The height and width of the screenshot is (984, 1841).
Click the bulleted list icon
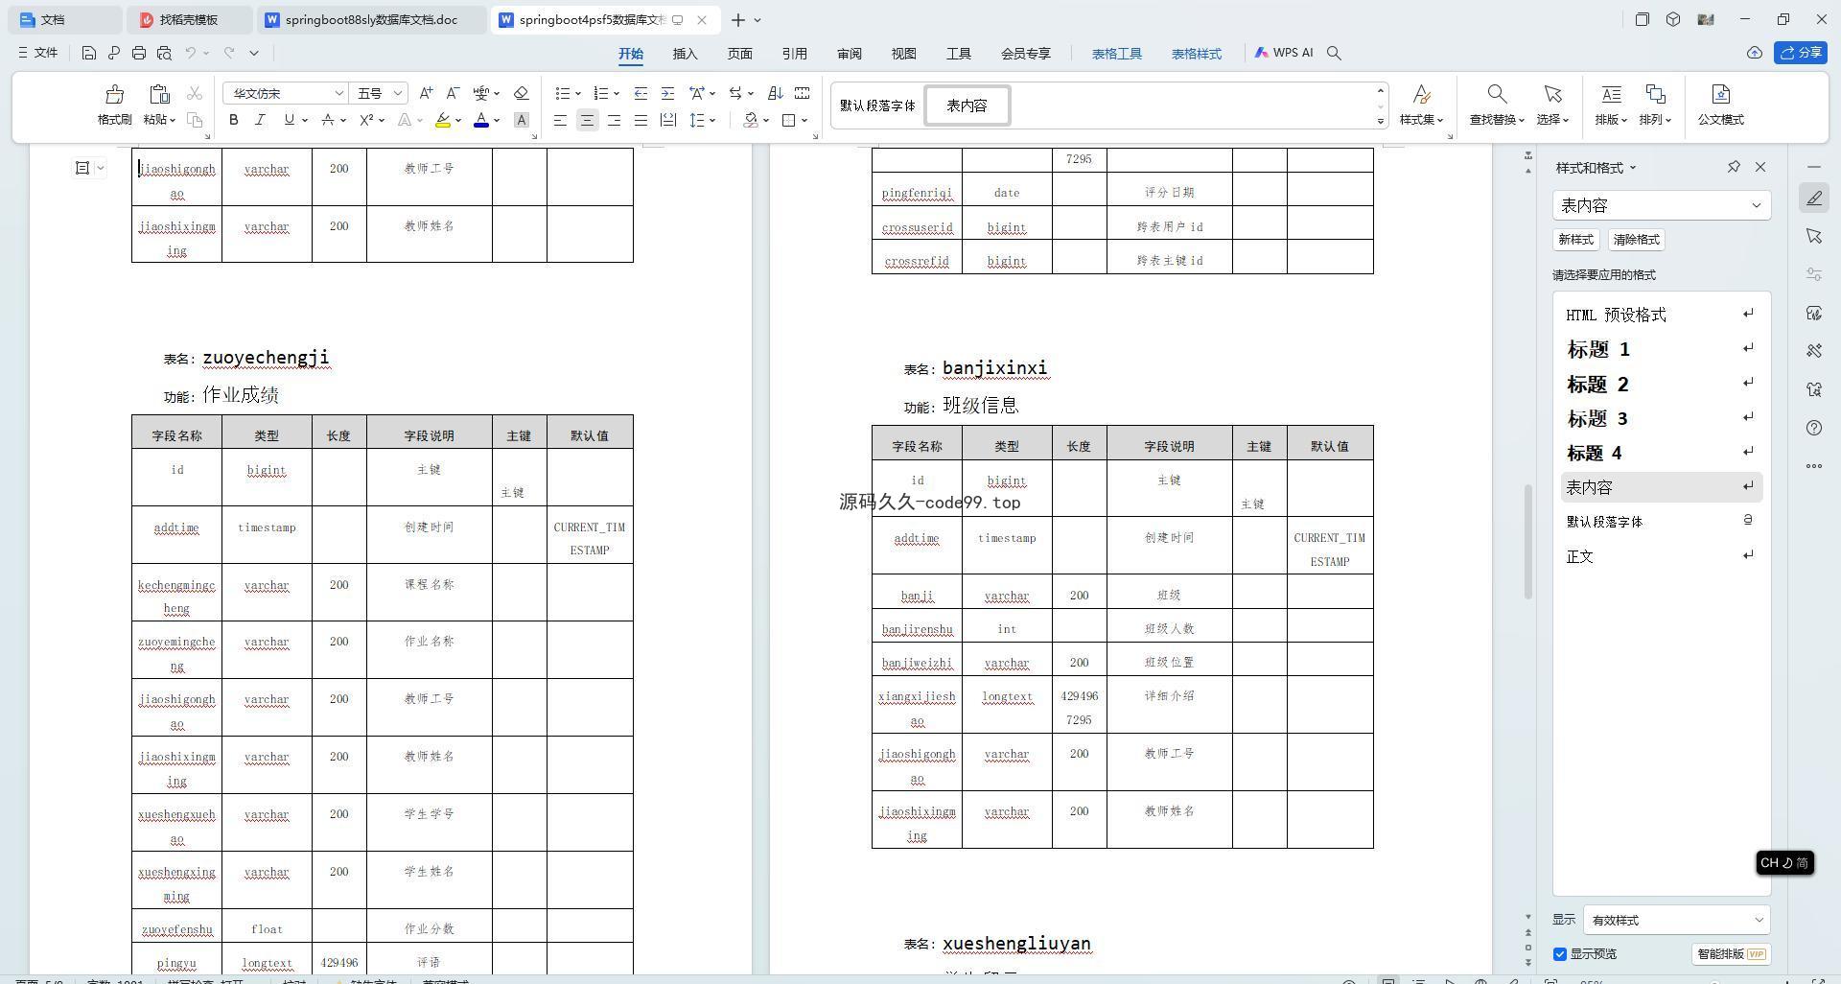(563, 93)
